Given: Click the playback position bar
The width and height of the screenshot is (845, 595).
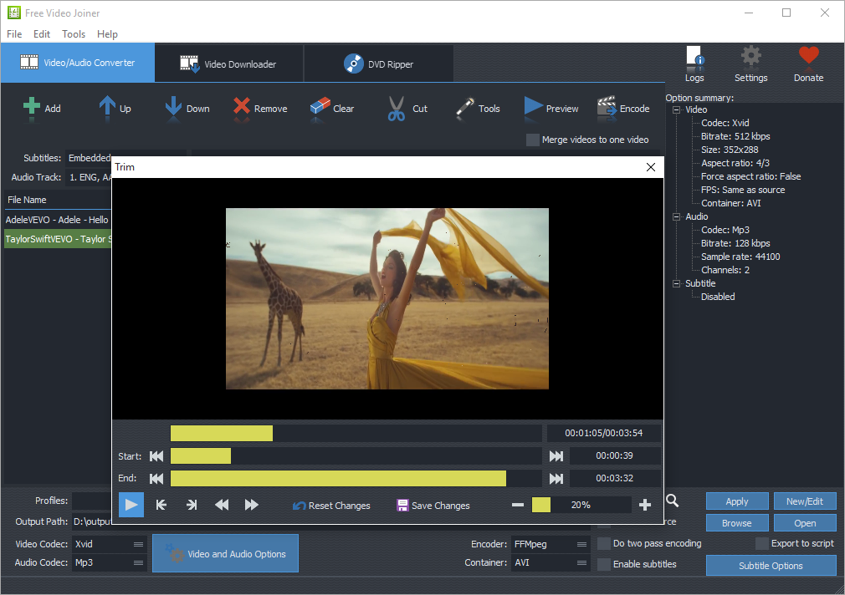Looking at the screenshot, I should click(x=356, y=433).
